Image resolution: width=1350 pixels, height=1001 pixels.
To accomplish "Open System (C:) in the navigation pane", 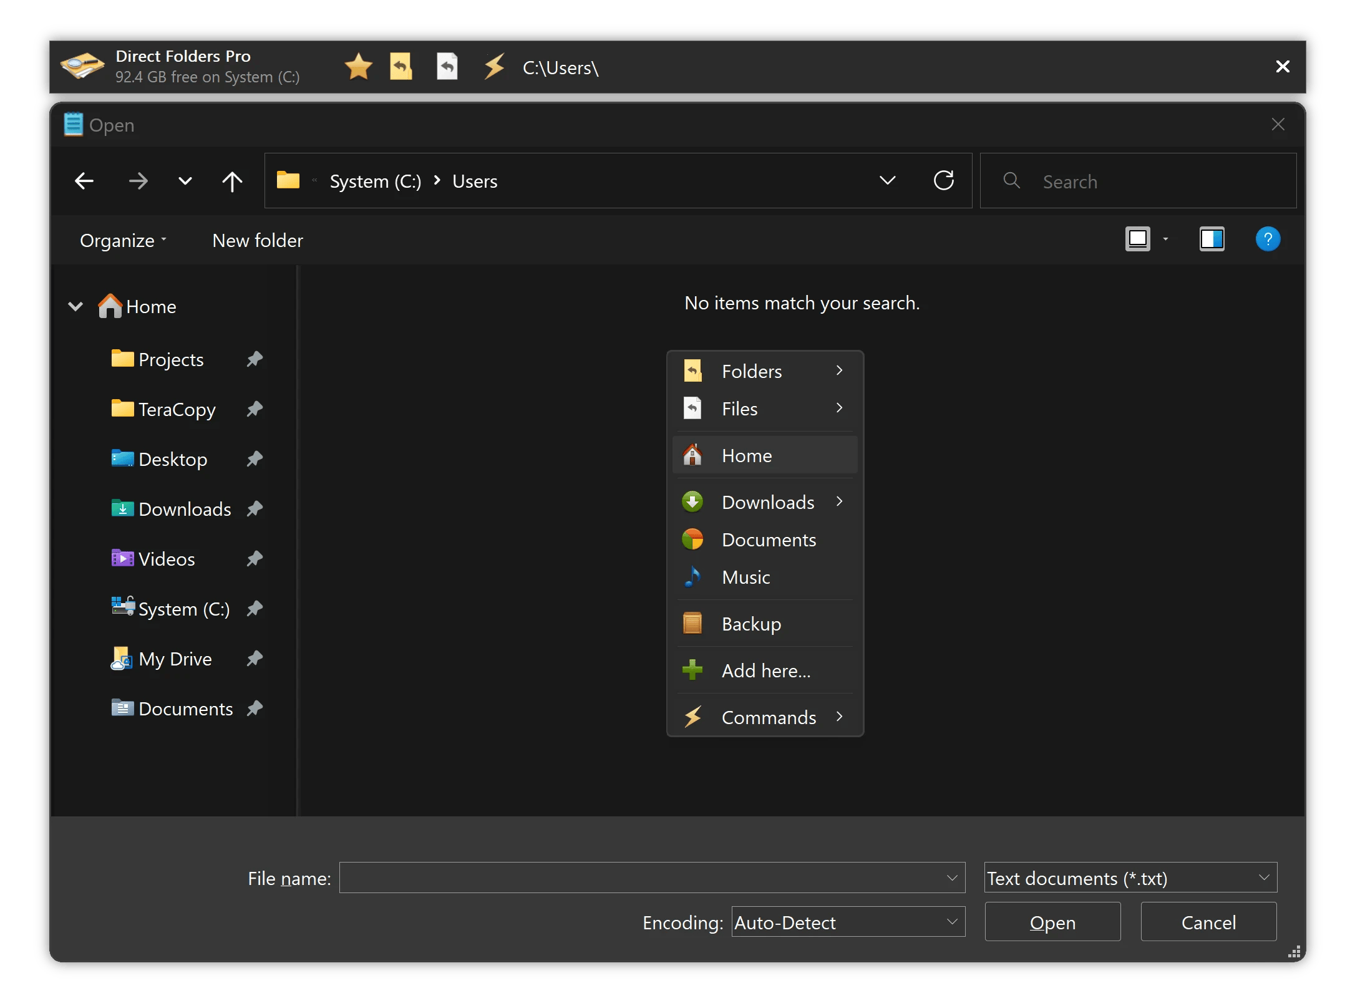I will [170, 608].
